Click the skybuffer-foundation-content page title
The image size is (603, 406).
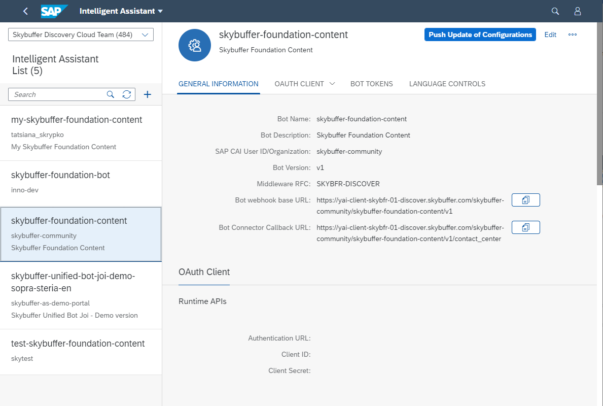283,35
